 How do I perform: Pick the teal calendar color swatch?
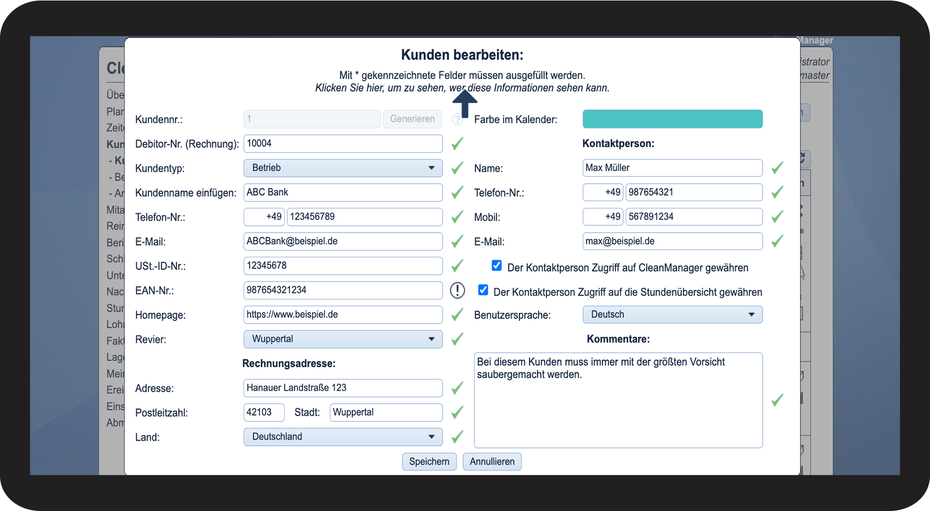[672, 119]
